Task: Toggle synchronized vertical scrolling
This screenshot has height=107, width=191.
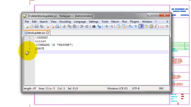Action: tap(118, 26)
